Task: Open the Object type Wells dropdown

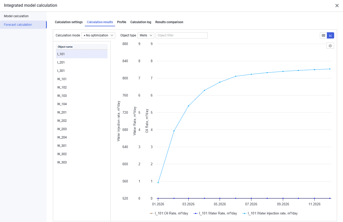Action: (146, 35)
